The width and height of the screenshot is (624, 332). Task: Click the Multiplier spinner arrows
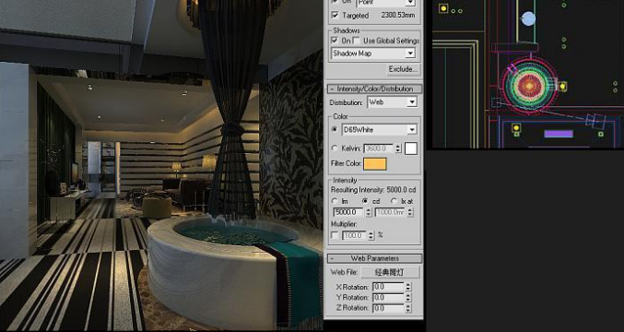[x=371, y=235]
